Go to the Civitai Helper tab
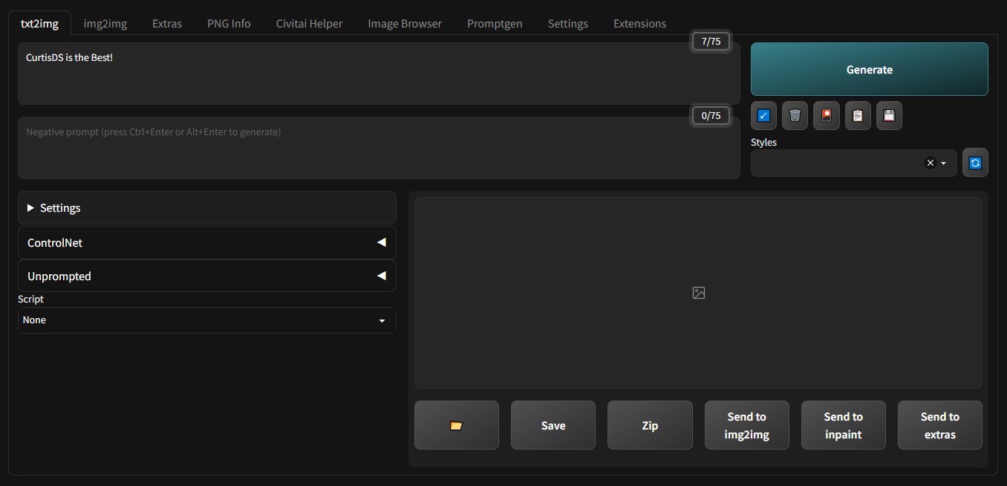The image size is (1007, 486). 309,23
